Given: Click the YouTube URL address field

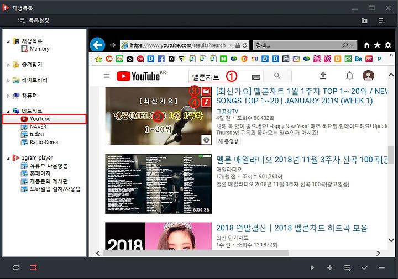Looking at the screenshot, I should 177,45.
